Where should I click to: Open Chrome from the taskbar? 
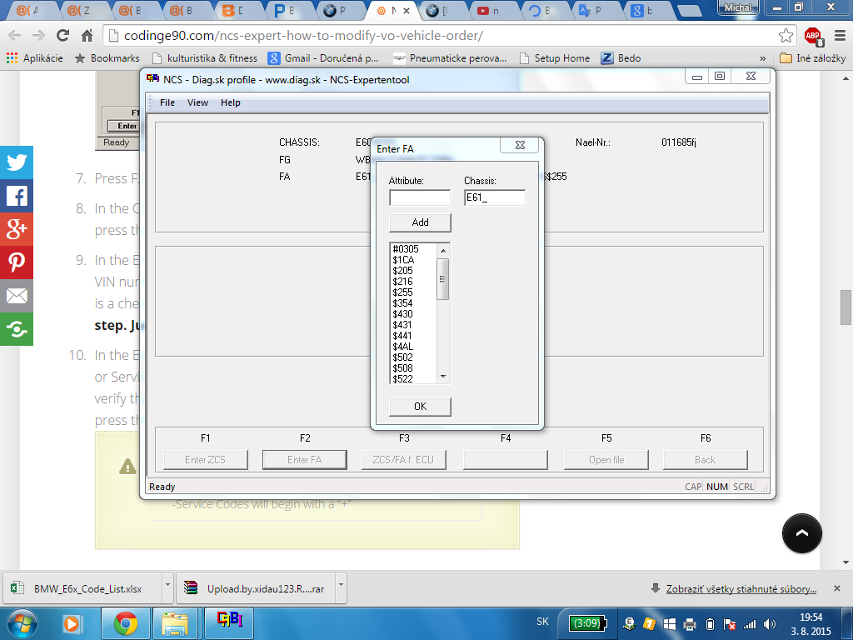(126, 623)
